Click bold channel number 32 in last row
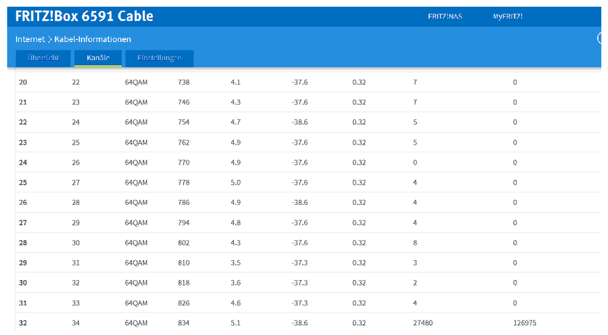 tap(23, 323)
